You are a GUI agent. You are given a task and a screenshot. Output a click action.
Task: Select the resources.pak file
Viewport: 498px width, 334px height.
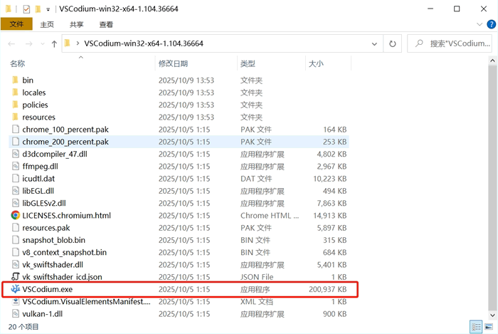46,228
